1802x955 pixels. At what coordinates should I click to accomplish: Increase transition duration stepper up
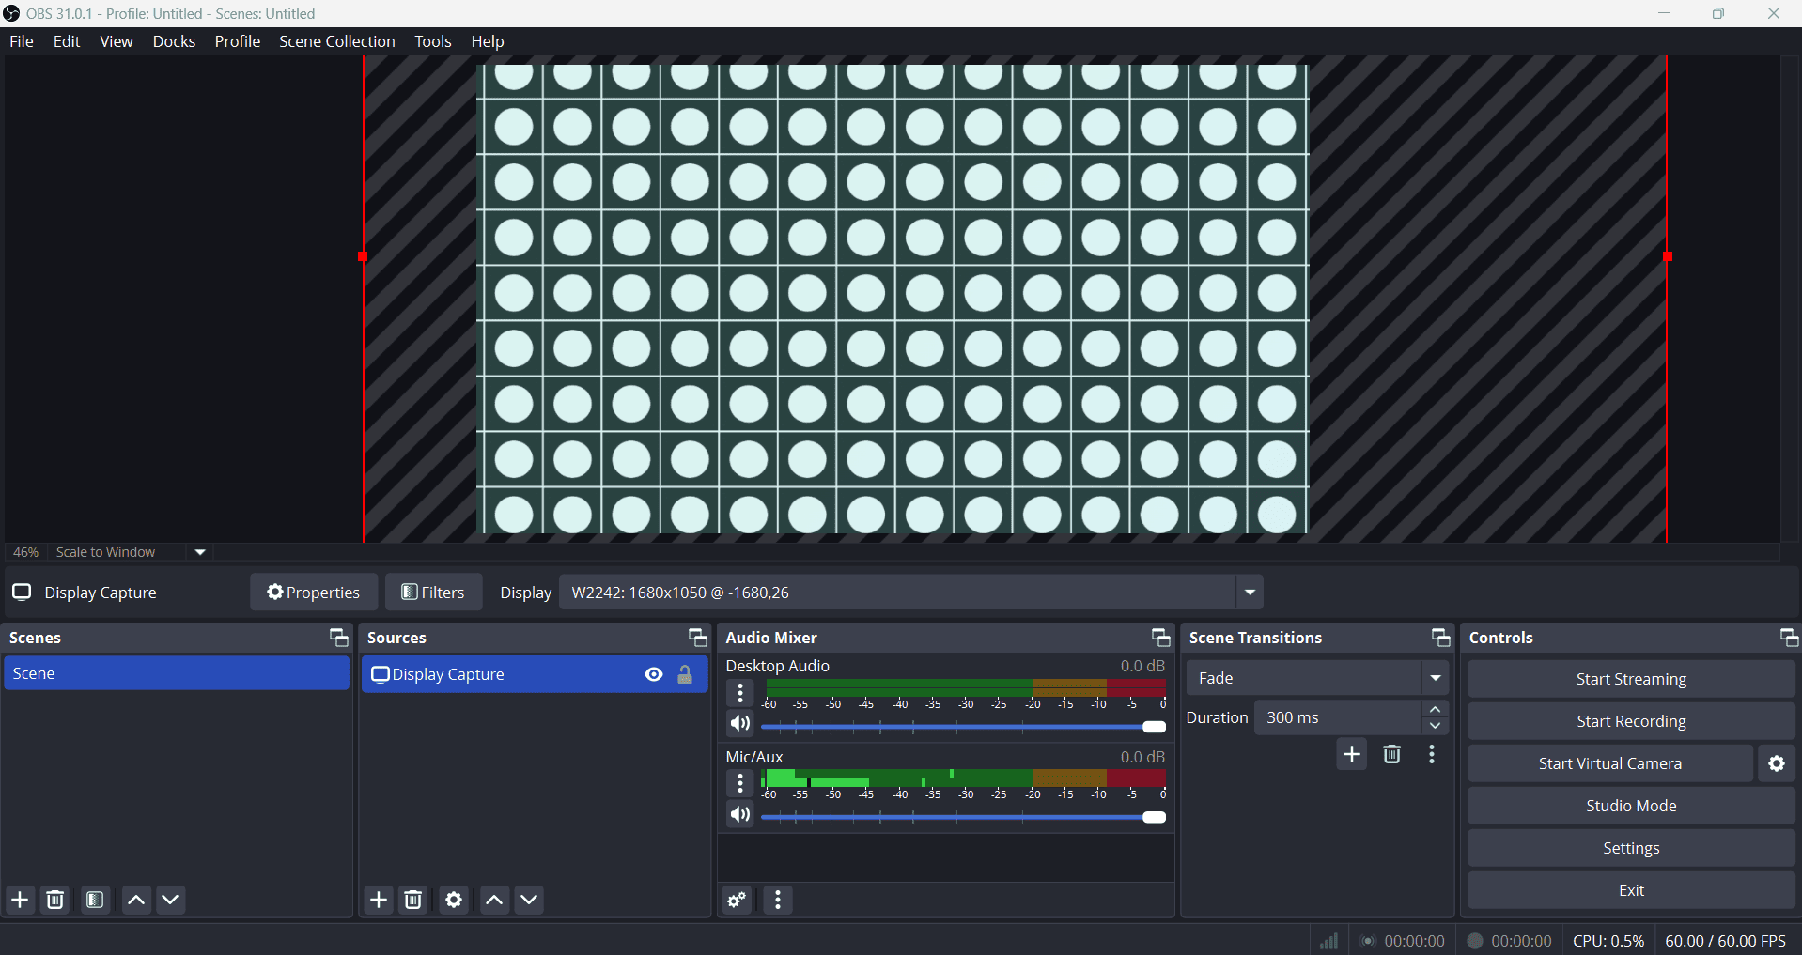(1436, 709)
